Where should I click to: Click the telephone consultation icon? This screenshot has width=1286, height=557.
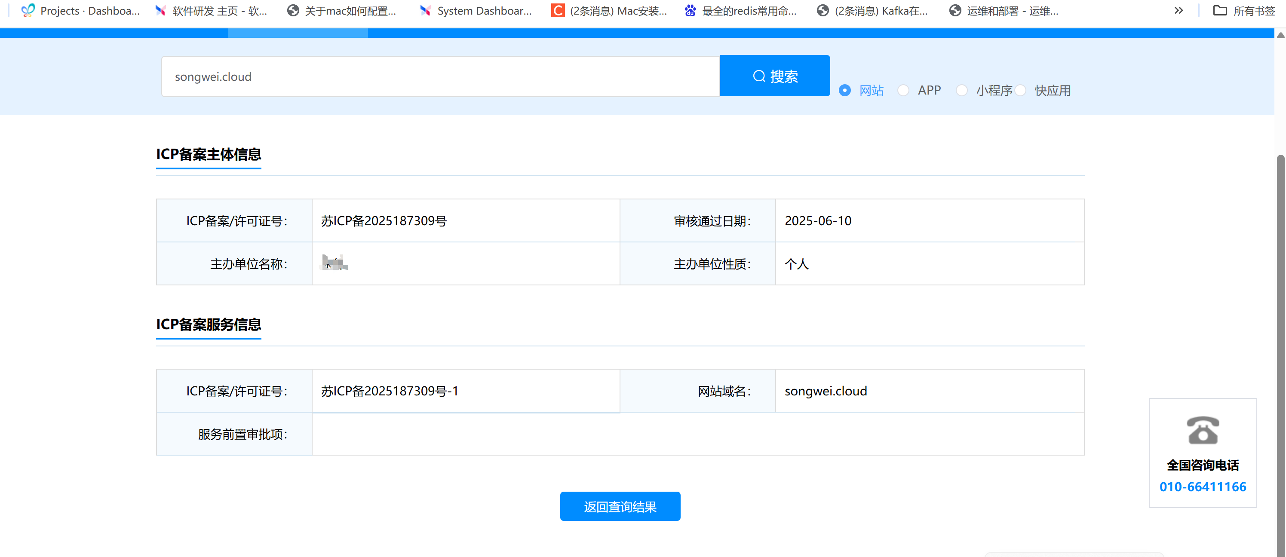(1202, 430)
